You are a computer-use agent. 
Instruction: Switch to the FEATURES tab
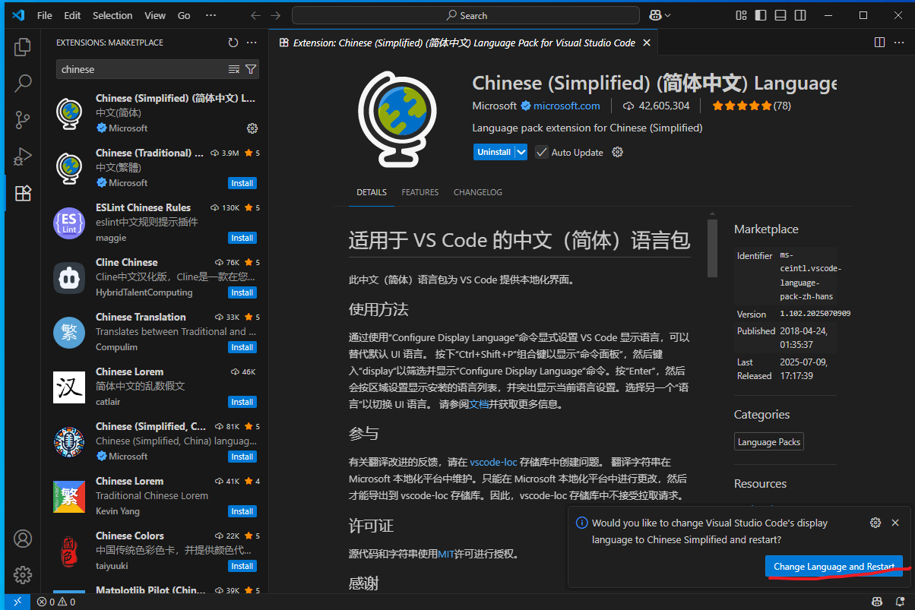click(x=420, y=192)
